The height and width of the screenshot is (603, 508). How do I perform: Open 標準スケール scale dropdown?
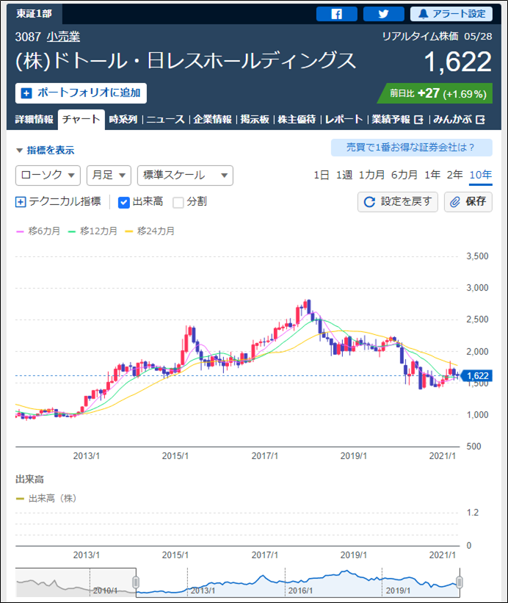point(185,176)
